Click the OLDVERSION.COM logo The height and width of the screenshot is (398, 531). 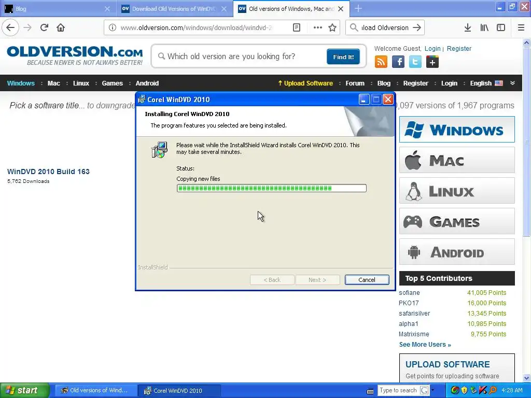click(x=75, y=55)
